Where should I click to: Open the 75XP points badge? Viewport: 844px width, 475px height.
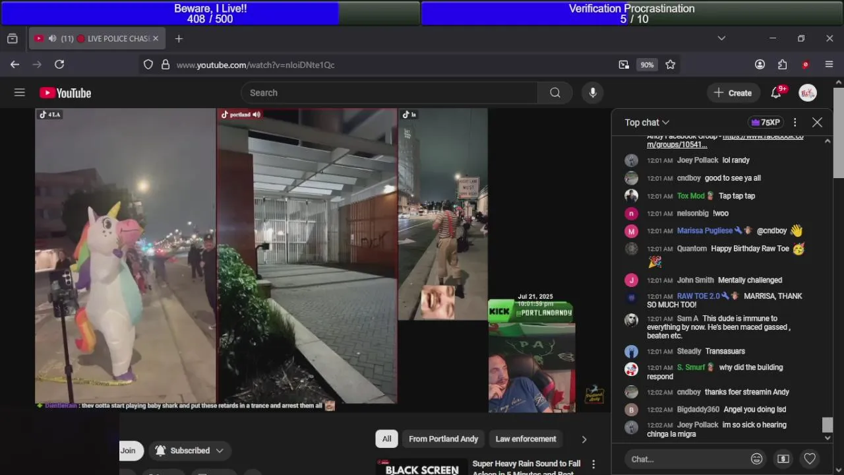tap(766, 122)
